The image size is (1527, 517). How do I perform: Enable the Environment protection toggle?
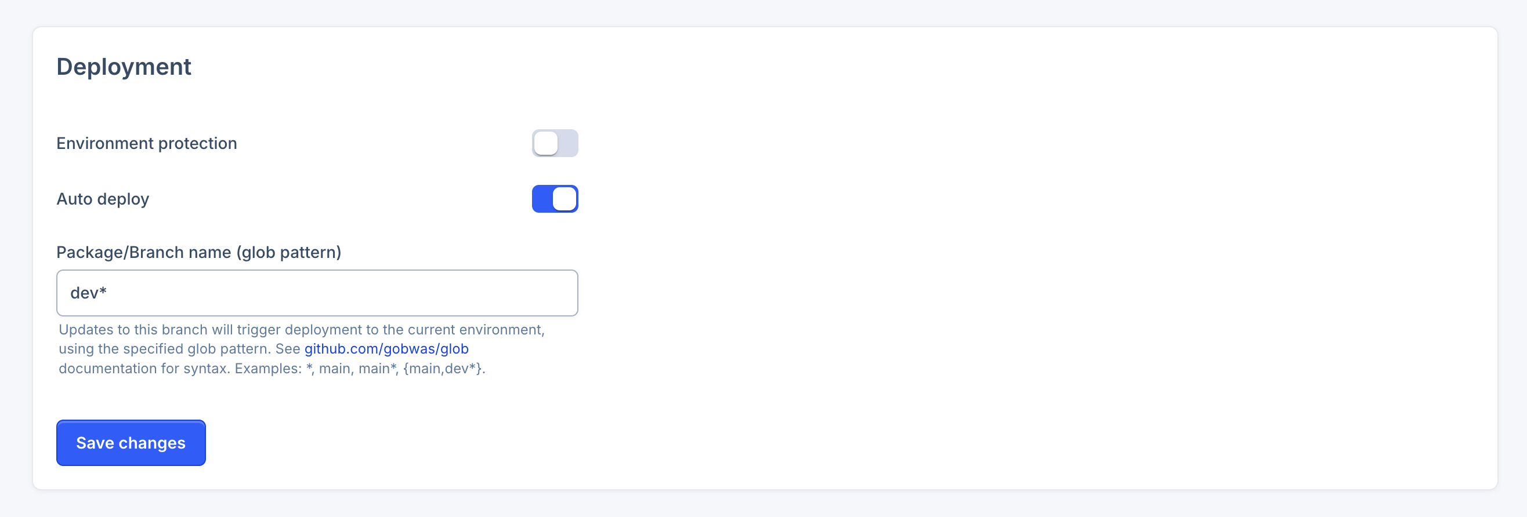coord(555,143)
